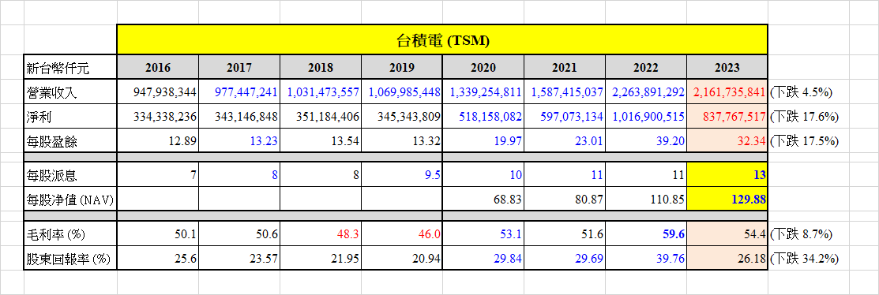The width and height of the screenshot is (879, 295).
Task: Select the 淨利 row label cell
Action: (70, 117)
